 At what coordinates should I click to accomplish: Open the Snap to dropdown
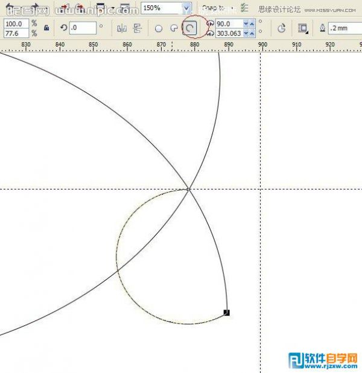pyautogui.click(x=218, y=8)
